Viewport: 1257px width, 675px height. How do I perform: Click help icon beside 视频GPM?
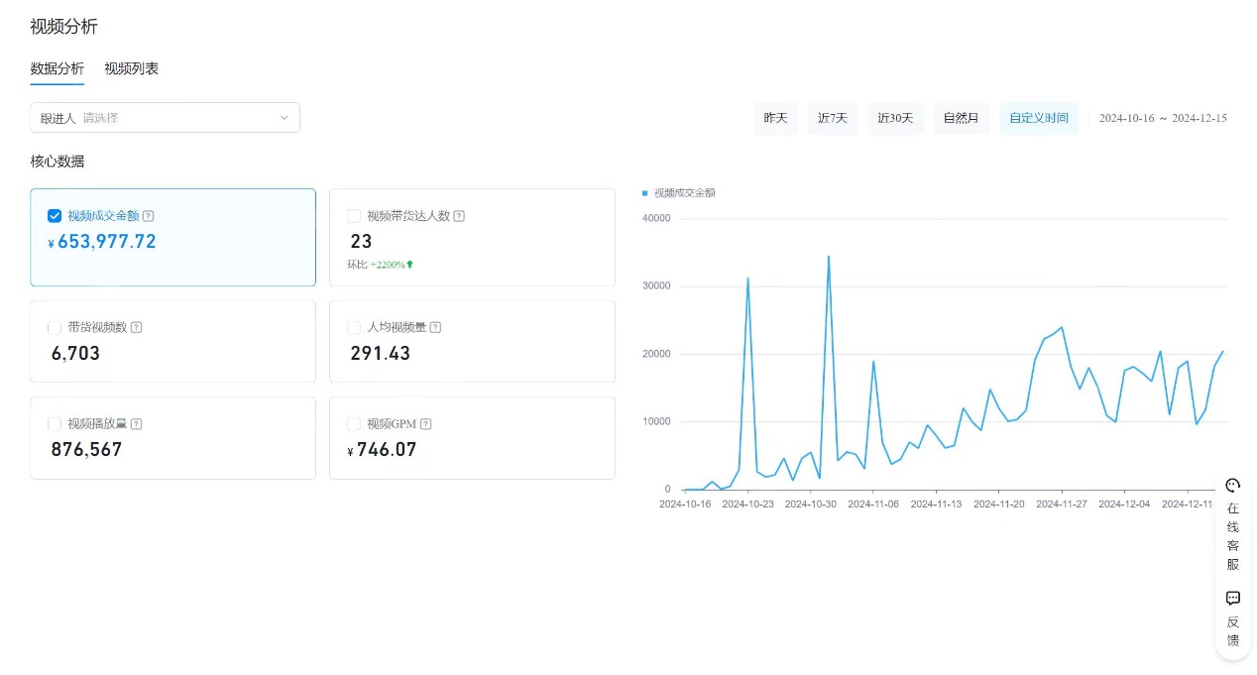pyautogui.click(x=426, y=424)
